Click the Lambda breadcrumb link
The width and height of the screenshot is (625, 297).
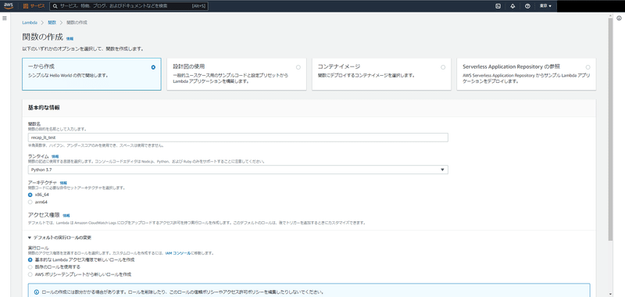click(30, 23)
